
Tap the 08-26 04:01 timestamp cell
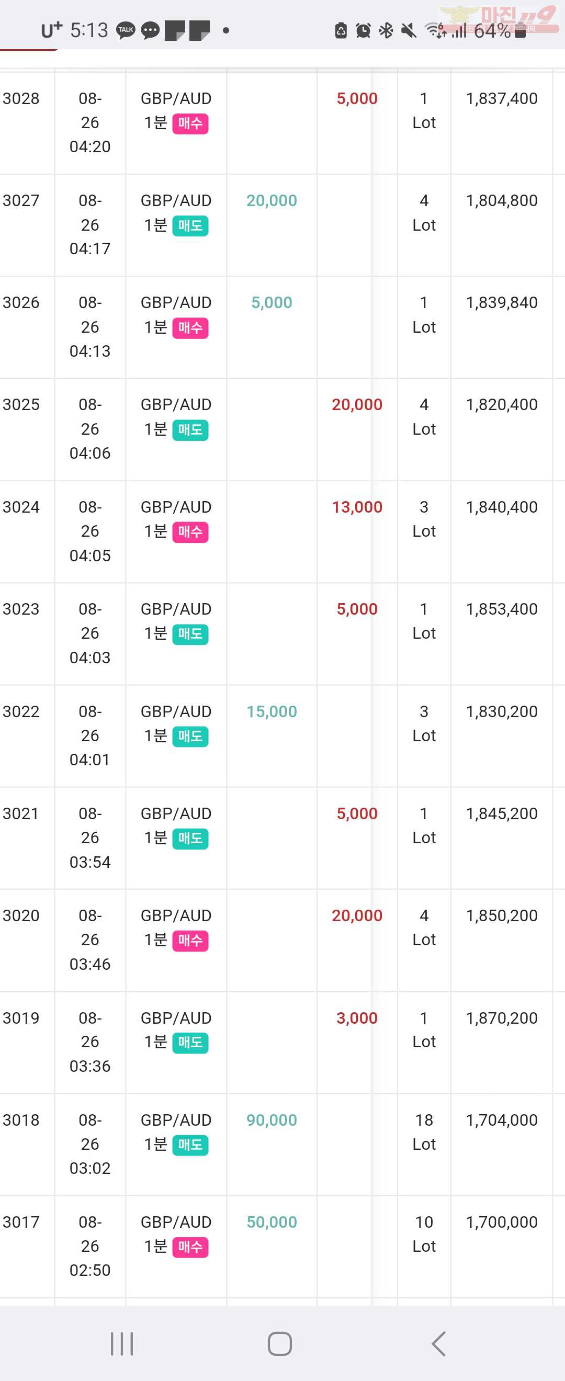pos(90,735)
